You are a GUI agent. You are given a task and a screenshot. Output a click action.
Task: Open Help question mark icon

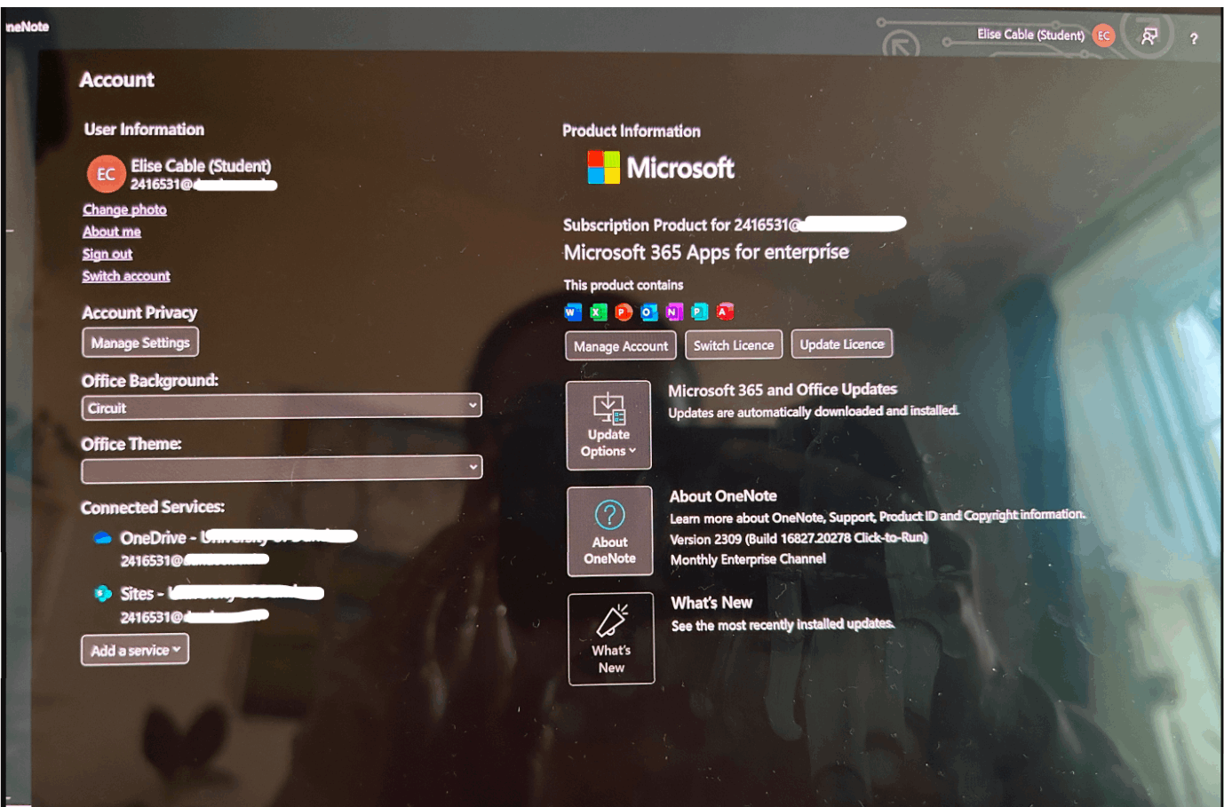point(1194,38)
